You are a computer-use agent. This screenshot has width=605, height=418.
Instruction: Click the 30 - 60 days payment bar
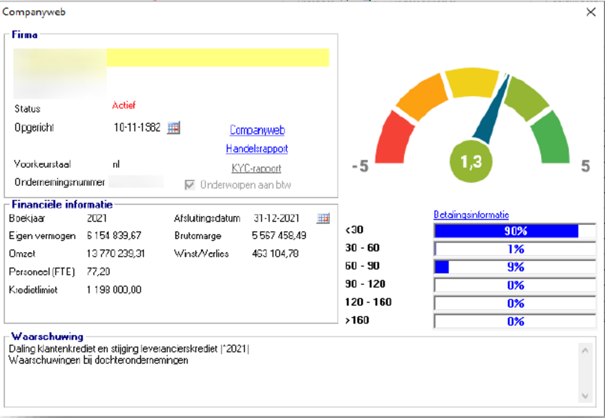coord(514,249)
